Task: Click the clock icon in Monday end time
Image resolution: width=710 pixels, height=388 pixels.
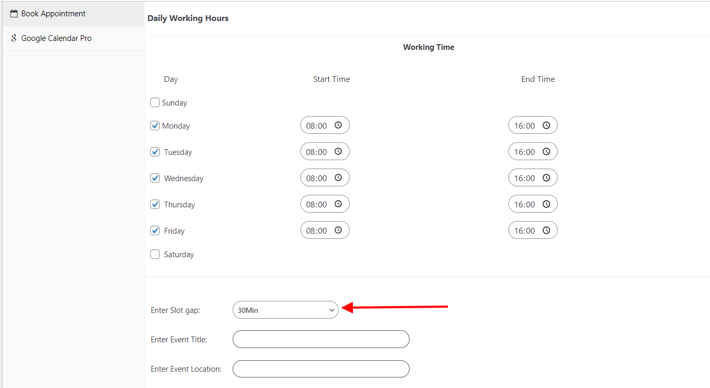Action: 546,125
